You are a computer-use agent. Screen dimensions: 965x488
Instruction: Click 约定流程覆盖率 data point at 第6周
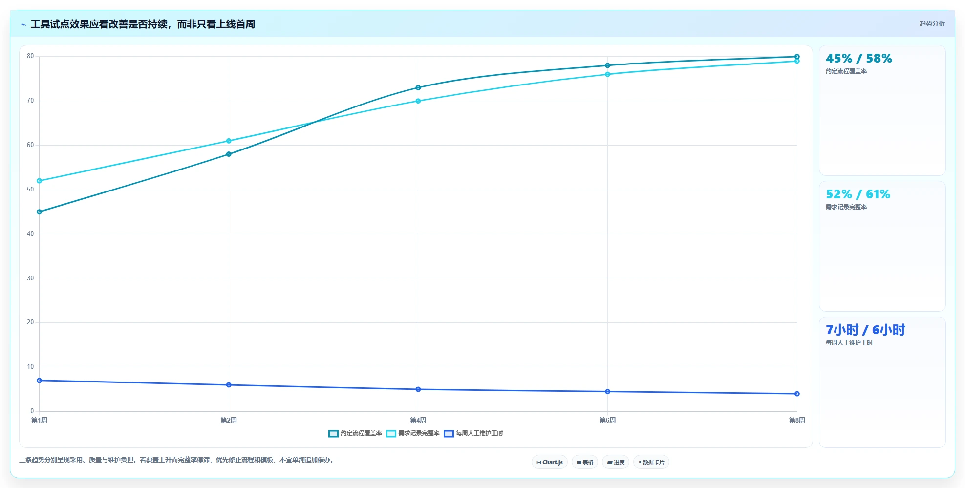click(x=608, y=65)
